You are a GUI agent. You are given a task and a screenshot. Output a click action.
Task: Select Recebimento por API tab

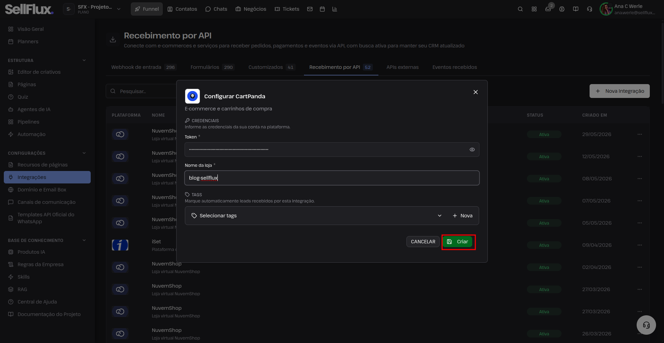341,67
